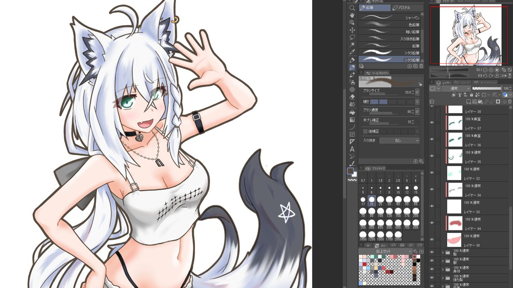
Task: Select the Airbrush tool
Action: click(x=352, y=82)
